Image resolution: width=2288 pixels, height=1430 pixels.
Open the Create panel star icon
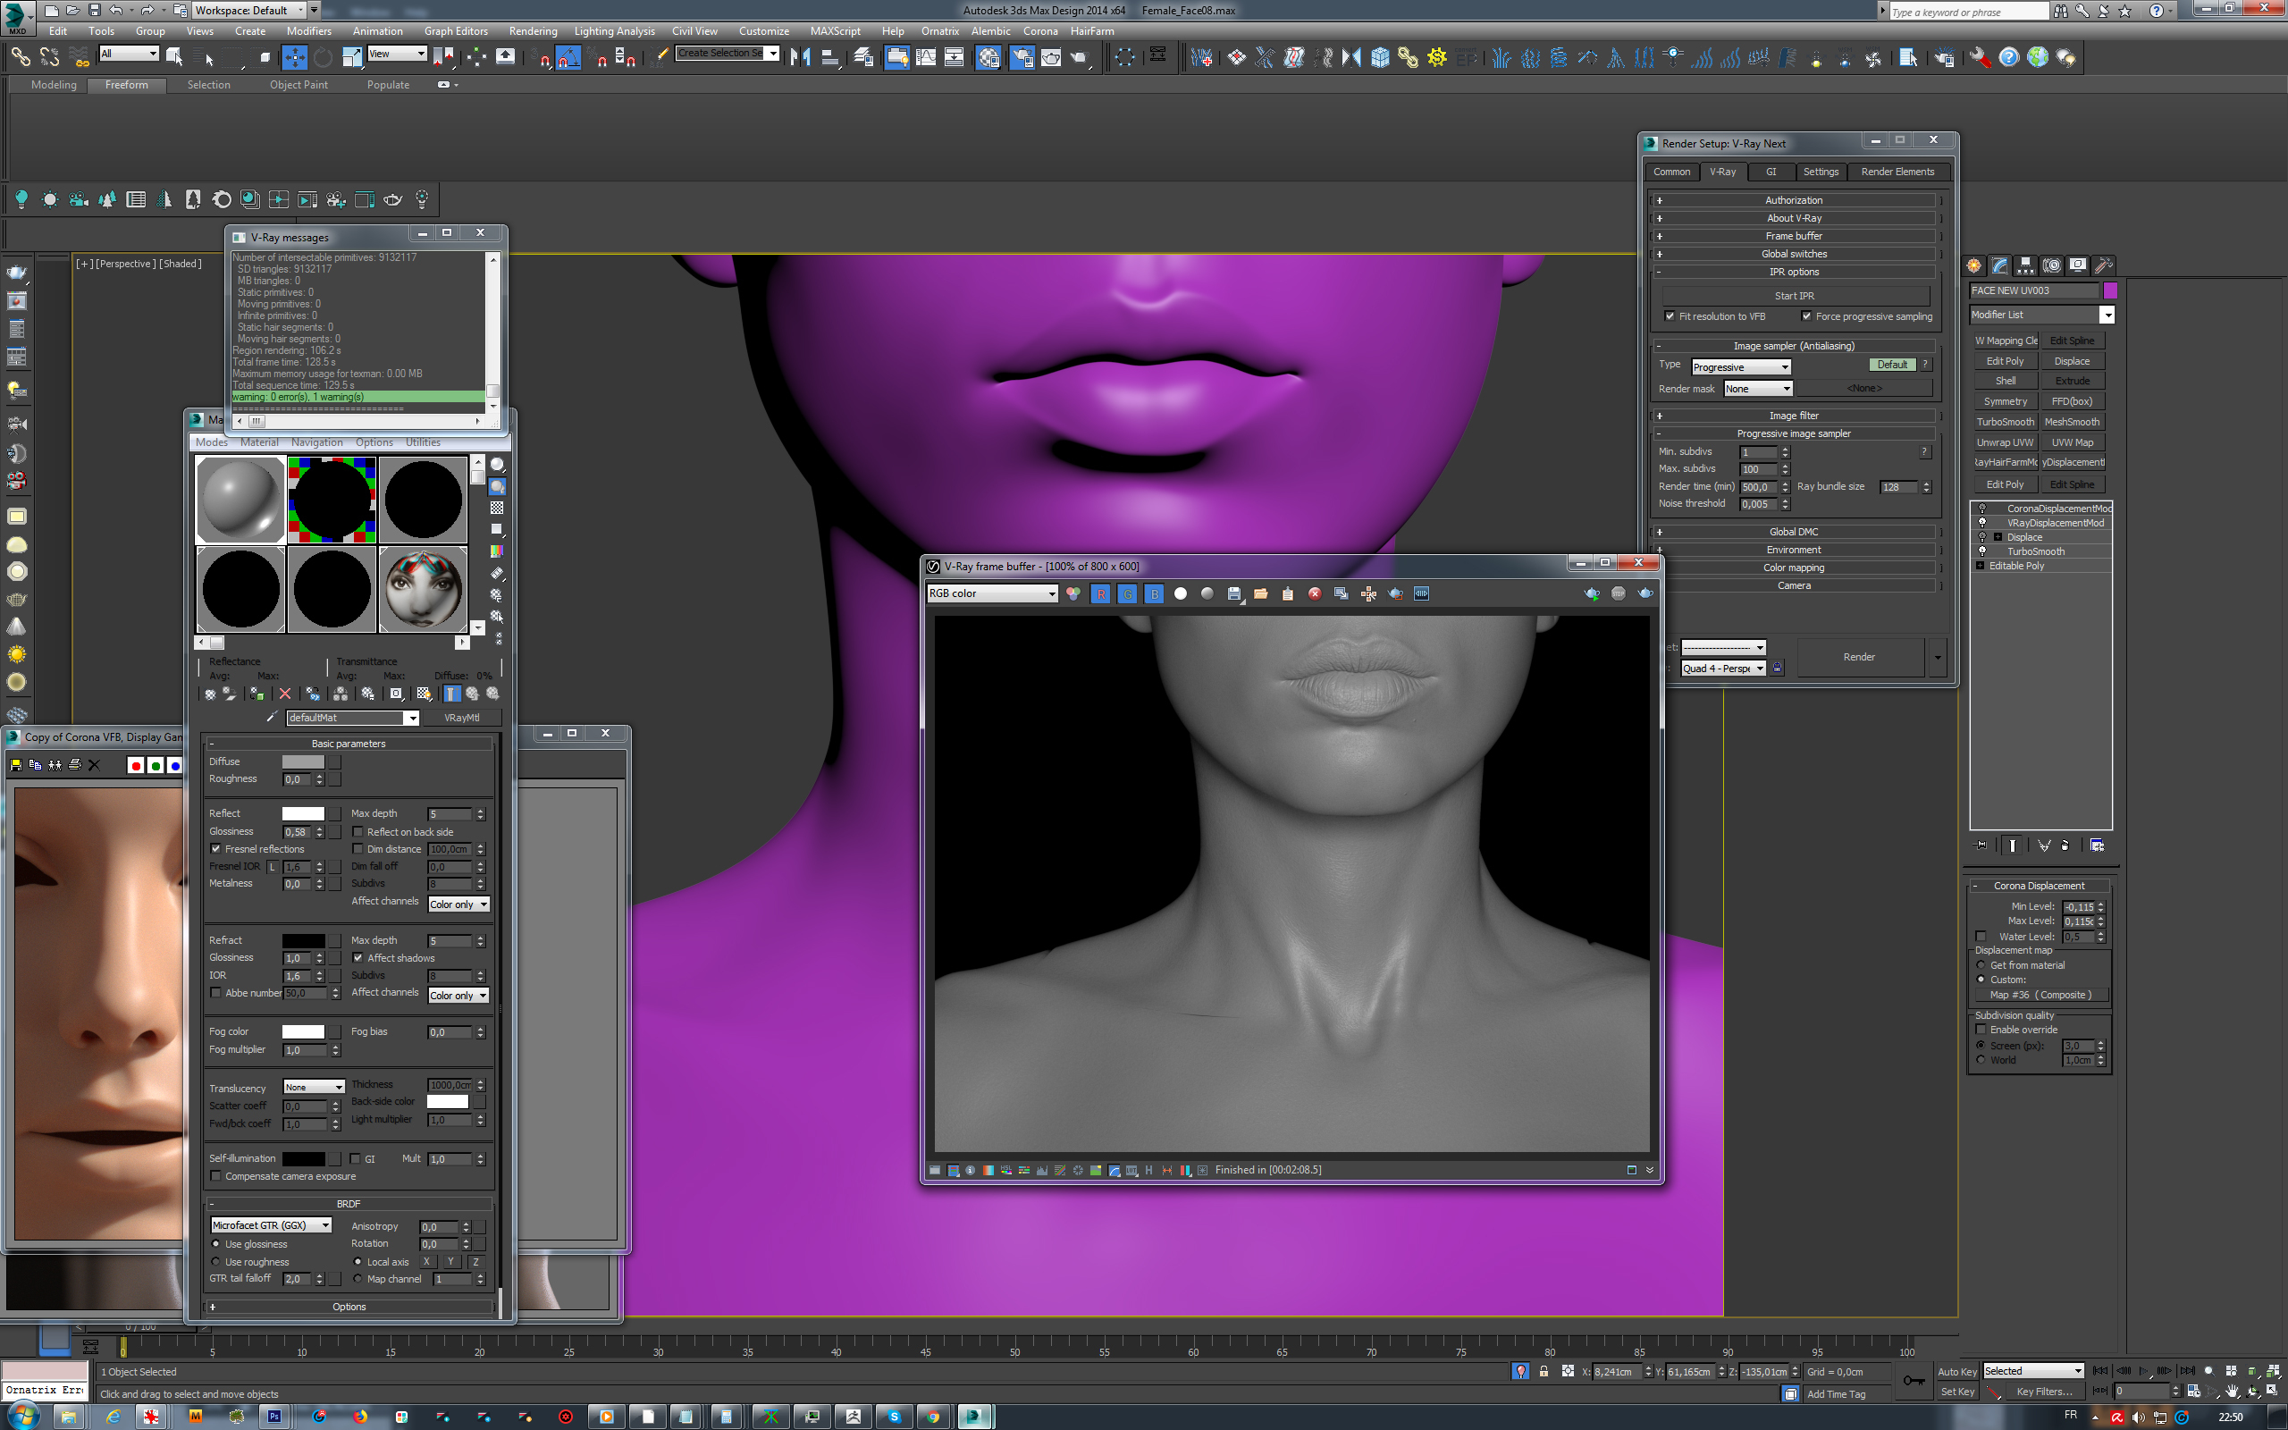tap(1974, 265)
